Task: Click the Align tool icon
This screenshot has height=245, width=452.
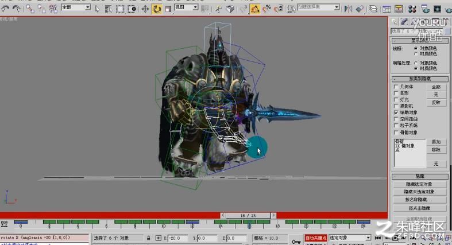Action: pos(360,9)
